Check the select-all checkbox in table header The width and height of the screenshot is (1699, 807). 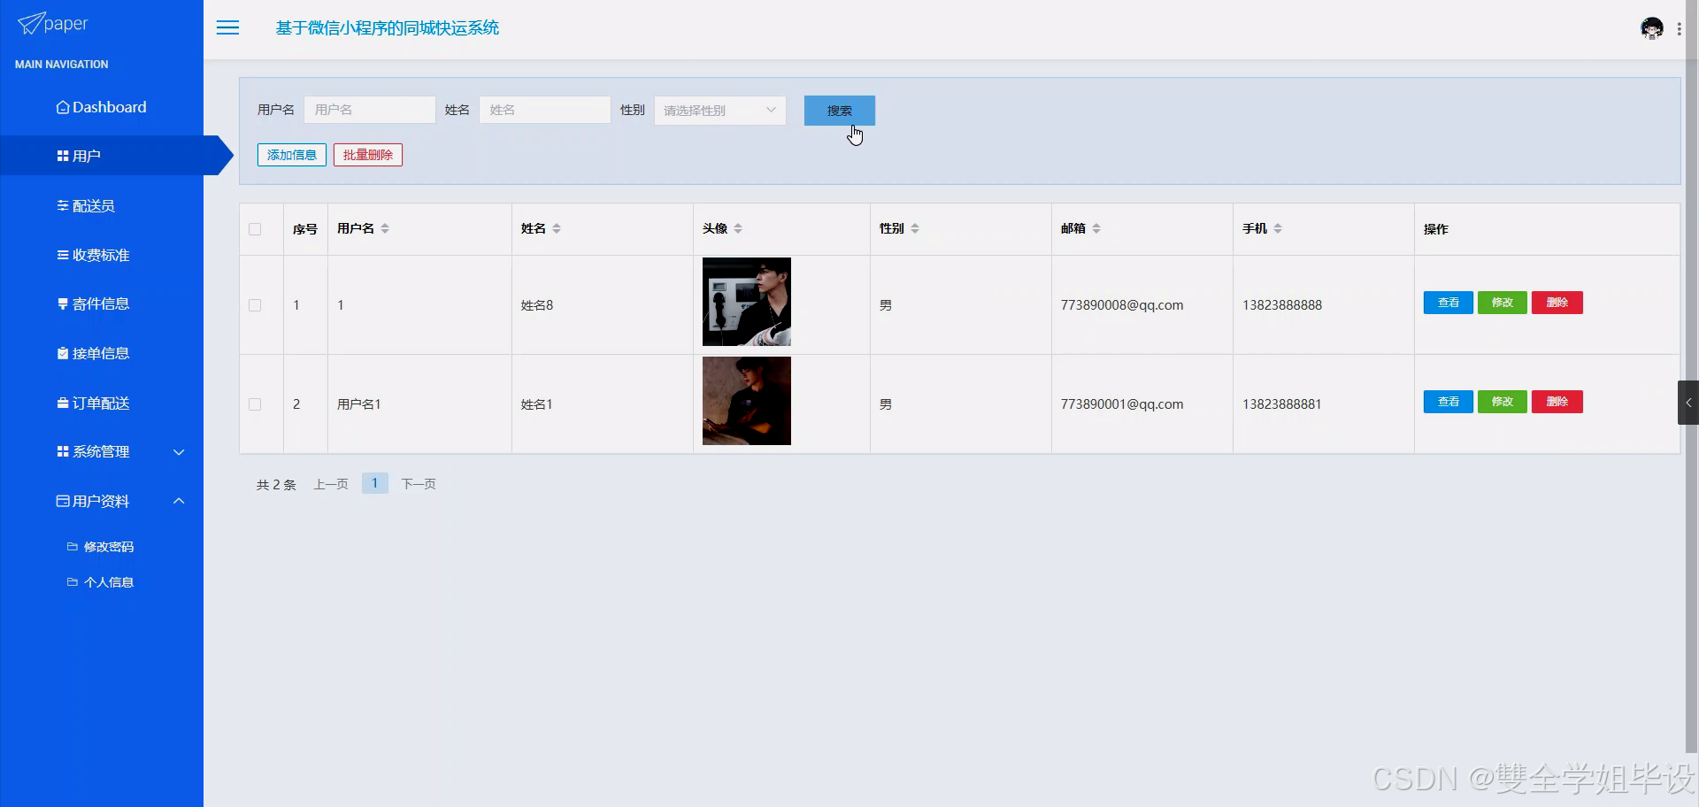tap(256, 228)
